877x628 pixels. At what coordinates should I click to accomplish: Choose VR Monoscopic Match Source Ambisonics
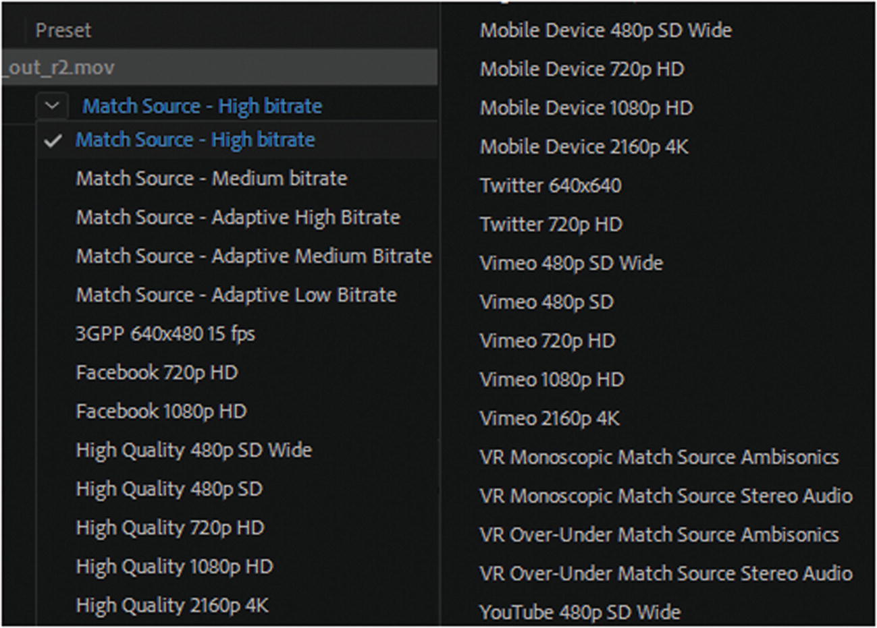point(659,457)
